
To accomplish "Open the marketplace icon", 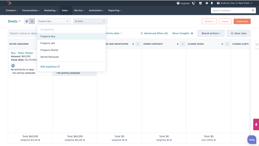I will click(x=200, y=3).
